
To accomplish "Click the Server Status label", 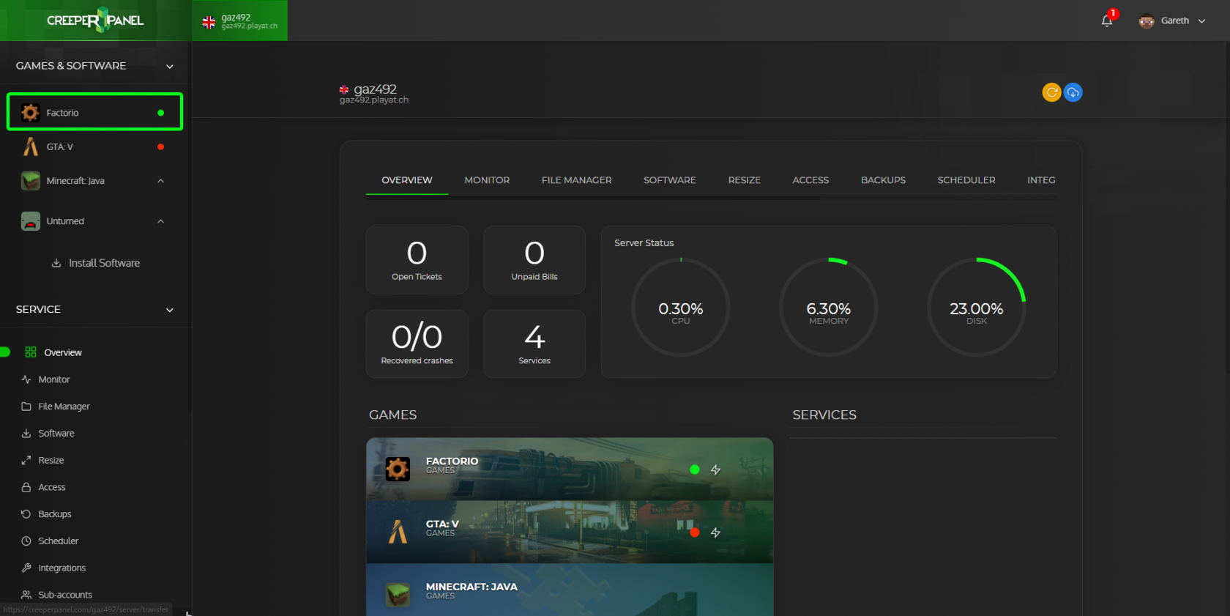I will (644, 243).
